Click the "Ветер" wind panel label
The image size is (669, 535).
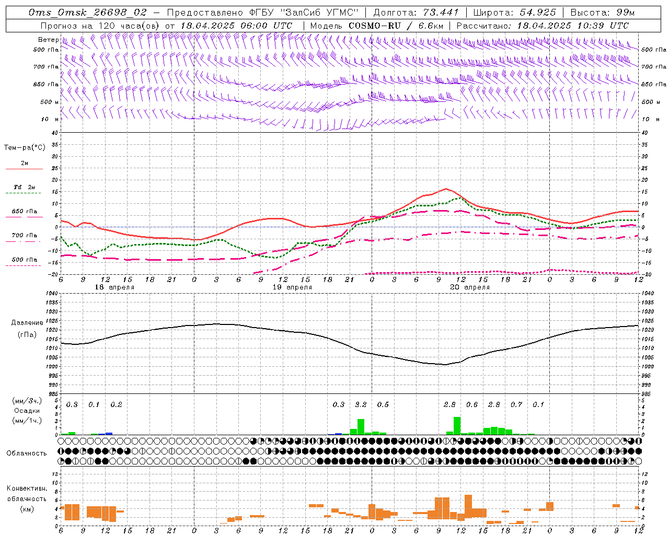coord(49,40)
